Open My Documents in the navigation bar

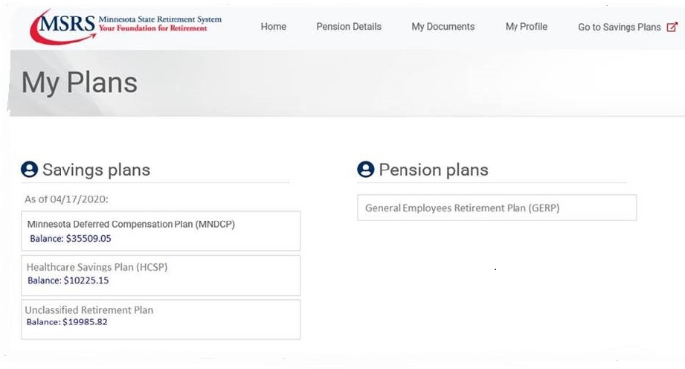[x=443, y=27]
